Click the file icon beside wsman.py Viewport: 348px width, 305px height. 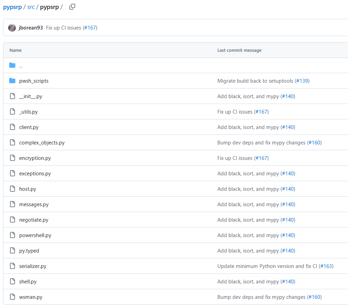pos(13,297)
